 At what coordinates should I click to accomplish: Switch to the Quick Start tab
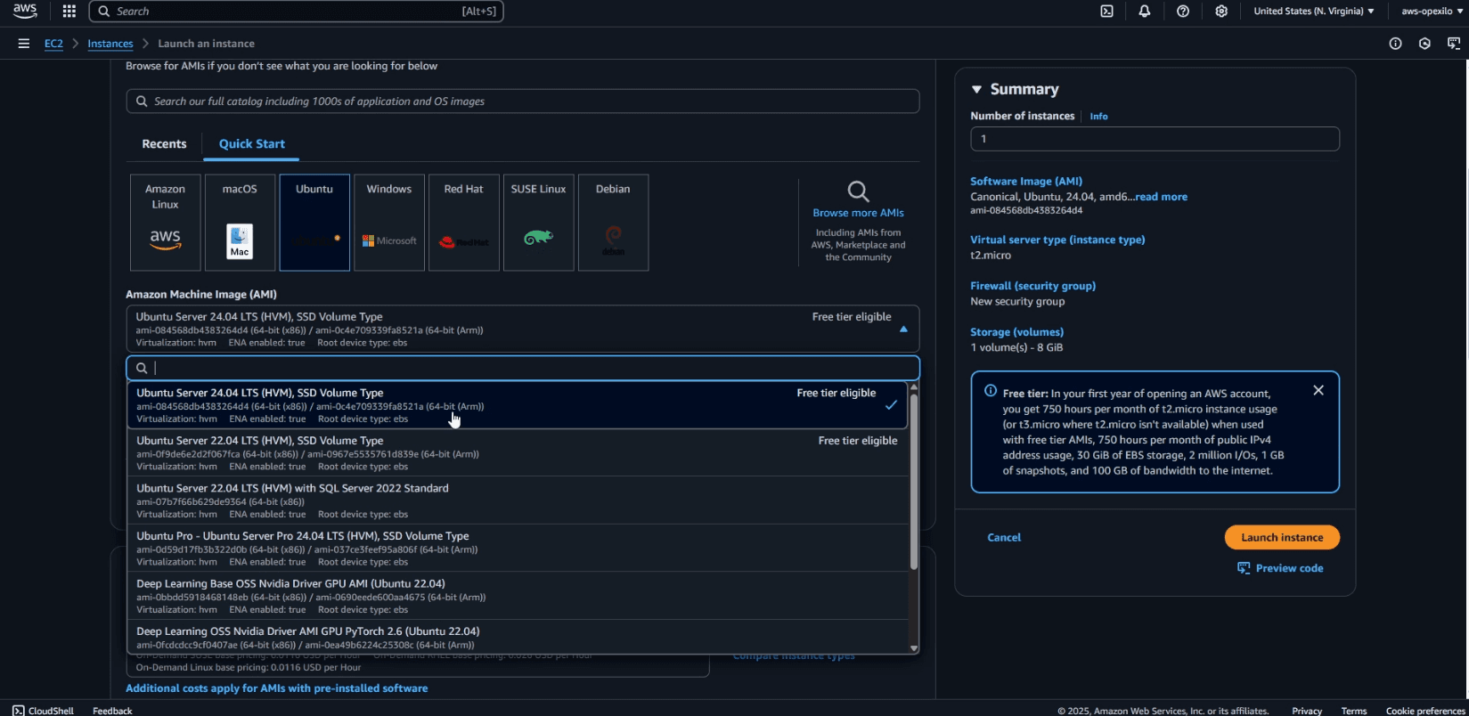(252, 144)
